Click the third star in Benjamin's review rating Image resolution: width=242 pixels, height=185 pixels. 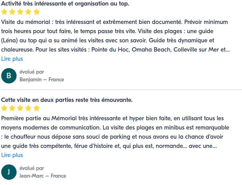tap(21, 12)
